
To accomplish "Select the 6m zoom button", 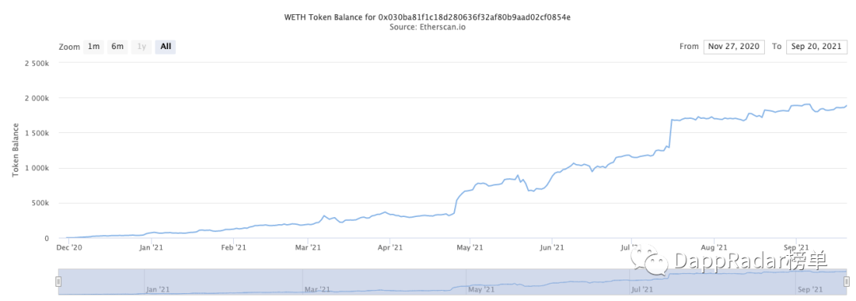I will (117, 47).
